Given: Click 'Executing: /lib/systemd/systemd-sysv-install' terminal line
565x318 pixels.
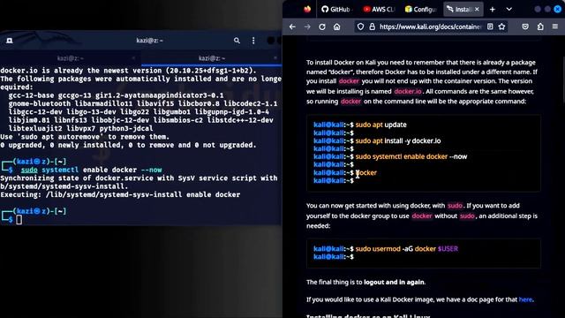Looking at the screenshot, I should pos(120,194).
